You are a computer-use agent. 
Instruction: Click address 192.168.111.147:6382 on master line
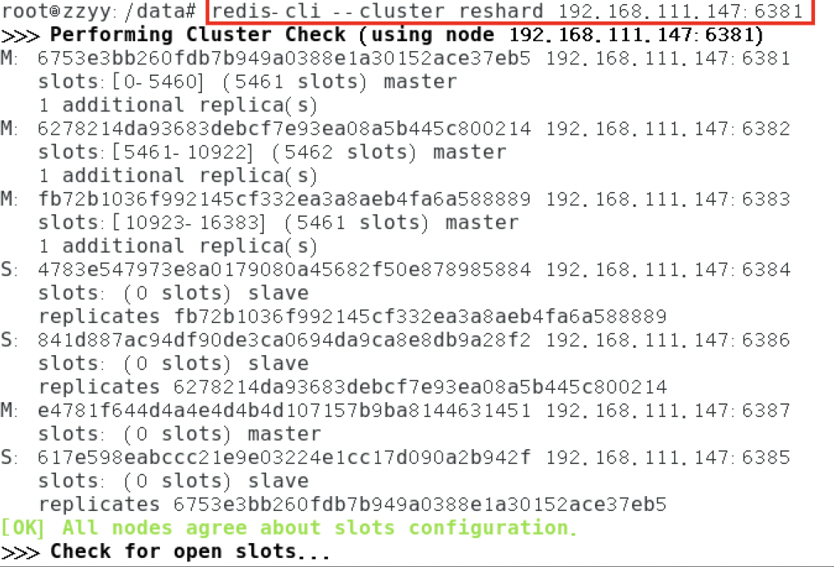click(668, 129)
